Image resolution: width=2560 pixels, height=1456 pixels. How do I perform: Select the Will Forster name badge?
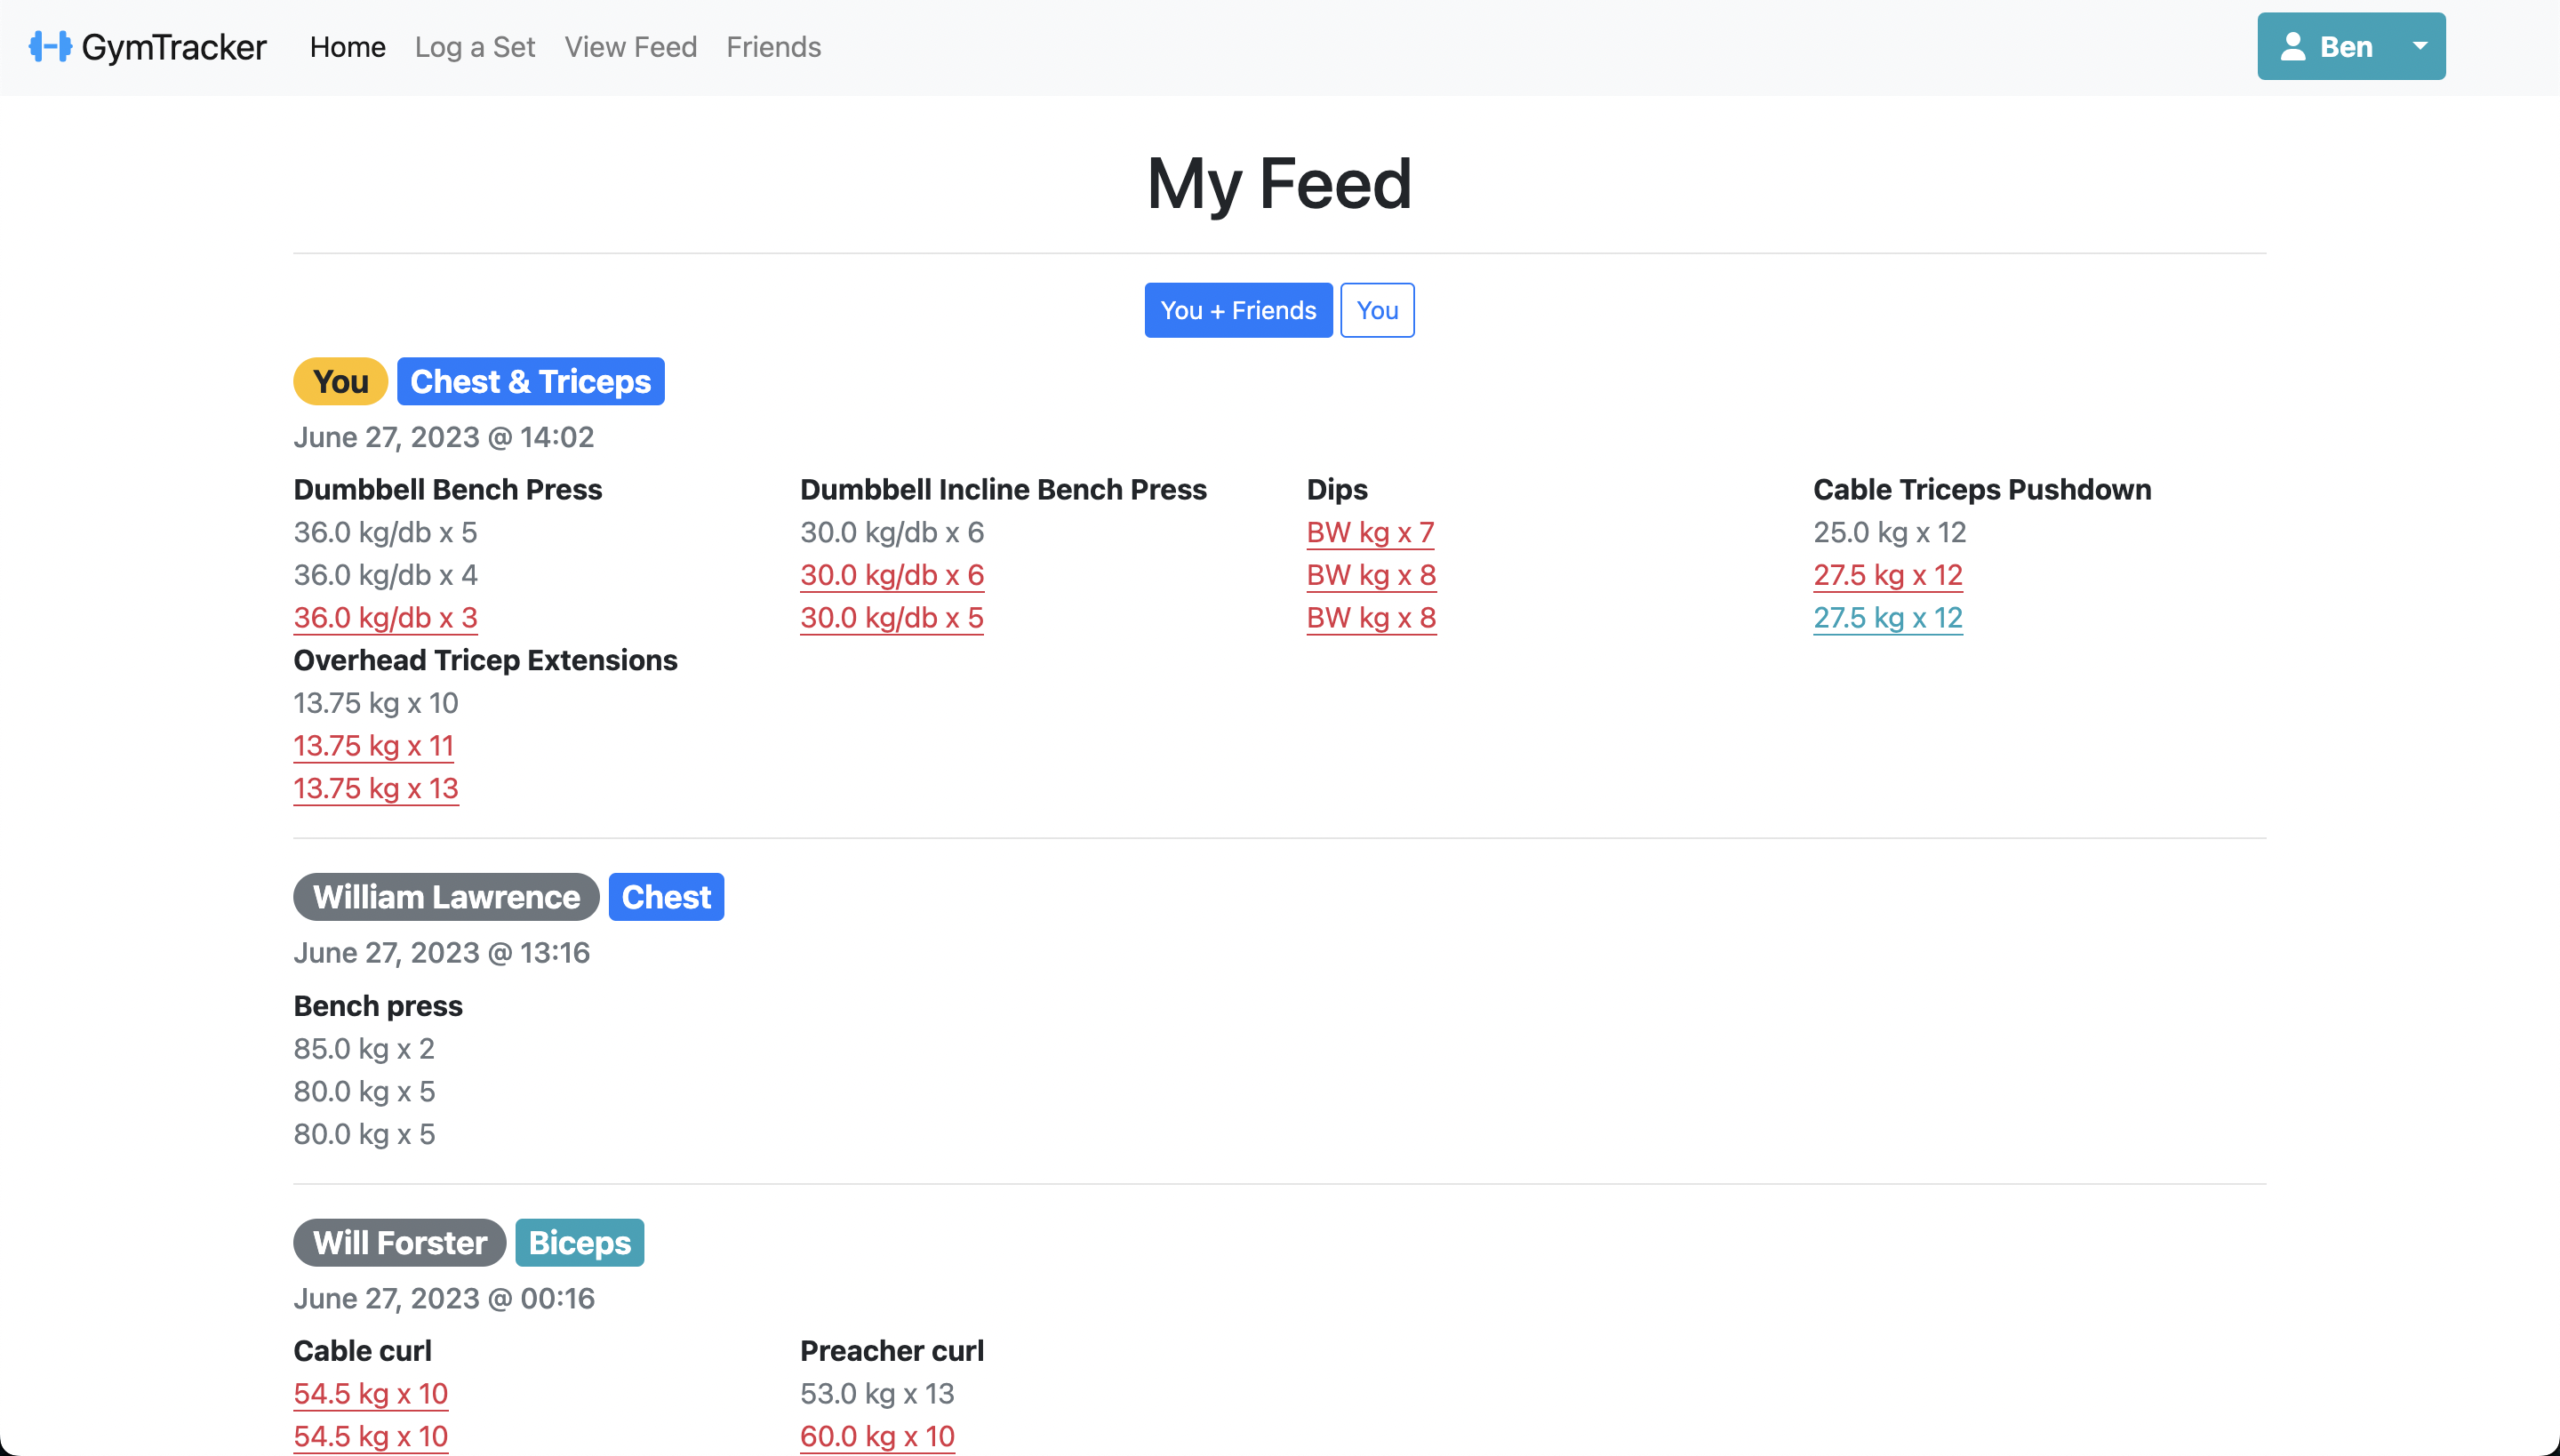click(x=400, y=1243)
